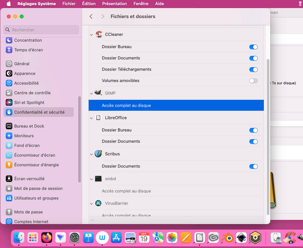Open the App Store dock icon
The width and height of the screenshot is (303, 248).
pyautogui.click(x=116, y=238)
